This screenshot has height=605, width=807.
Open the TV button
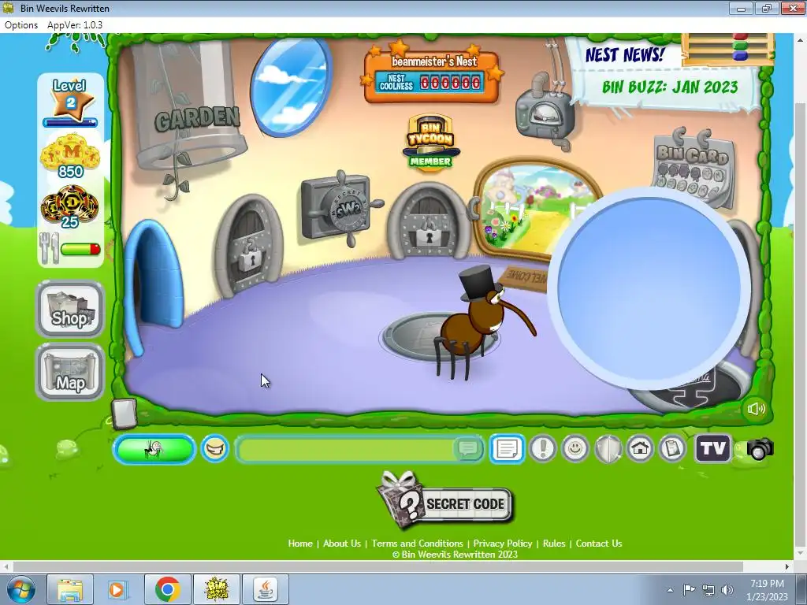click(x=712, y=448)
